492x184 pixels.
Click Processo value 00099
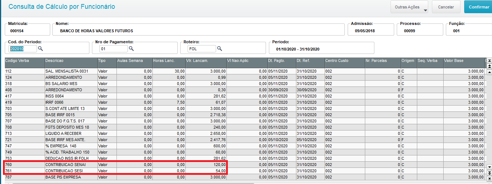click(x=409, y=31)
